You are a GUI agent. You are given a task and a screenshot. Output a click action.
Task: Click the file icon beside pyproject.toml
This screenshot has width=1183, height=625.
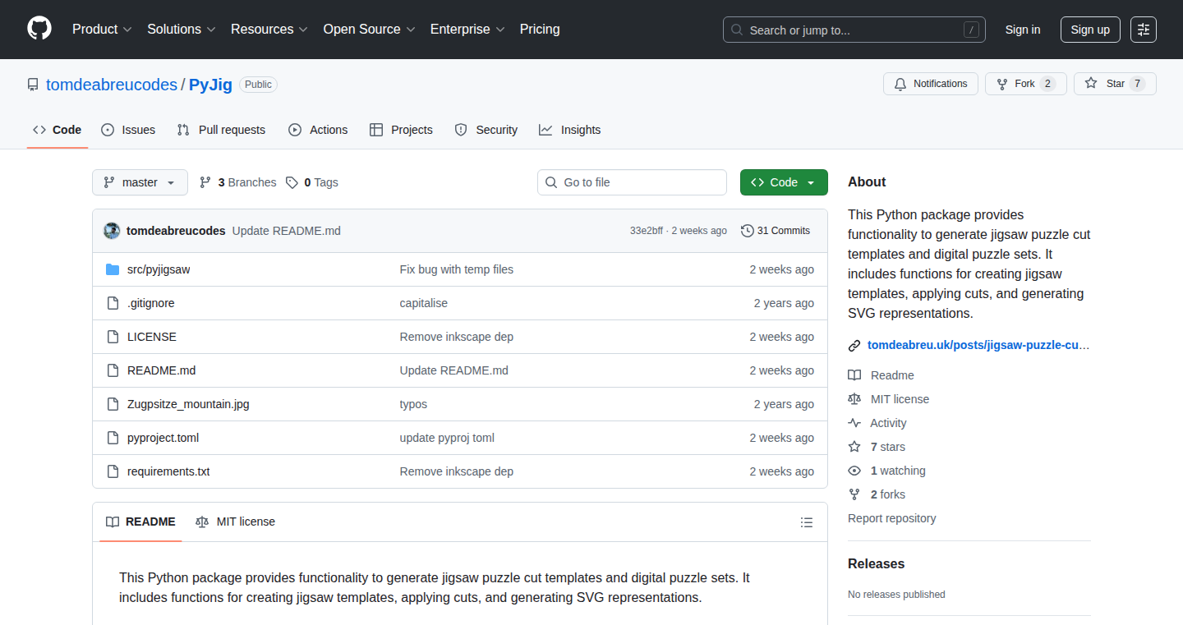(113, 438)
